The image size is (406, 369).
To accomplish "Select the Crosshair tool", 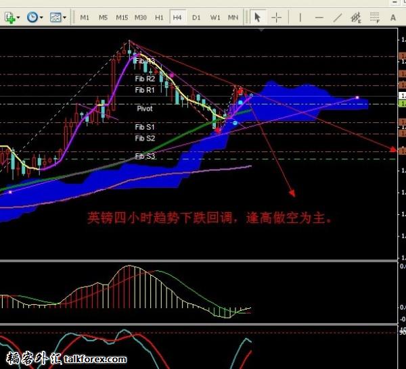I will 277,18.
